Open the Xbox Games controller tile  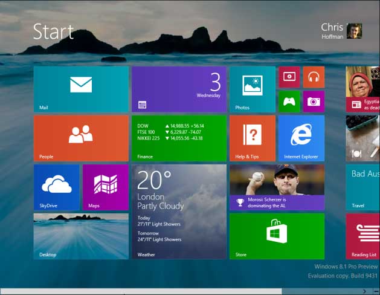(x=289, y=102)
